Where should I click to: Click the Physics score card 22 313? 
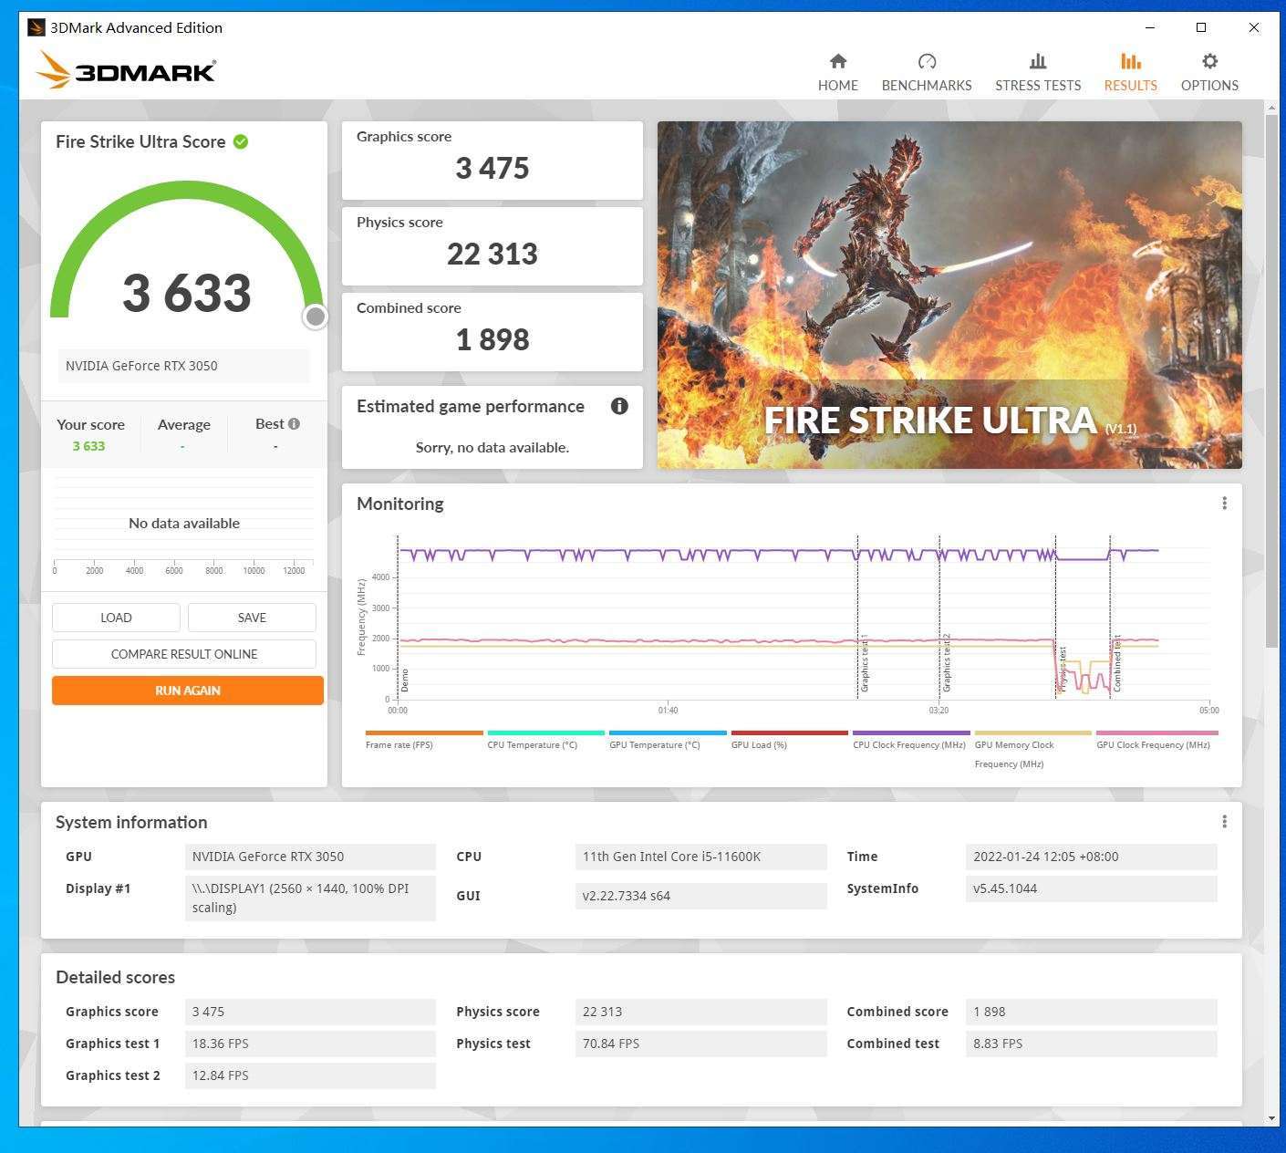pos(493,245)
